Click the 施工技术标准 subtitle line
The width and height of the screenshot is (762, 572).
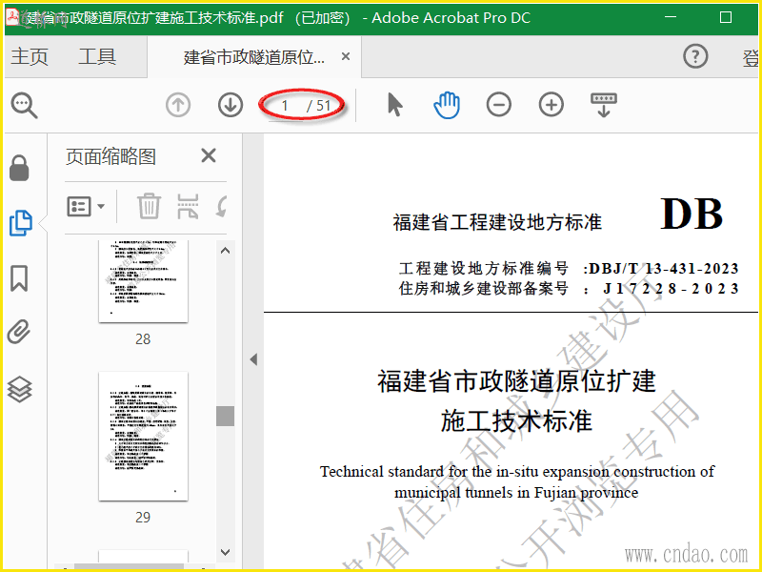516,420
